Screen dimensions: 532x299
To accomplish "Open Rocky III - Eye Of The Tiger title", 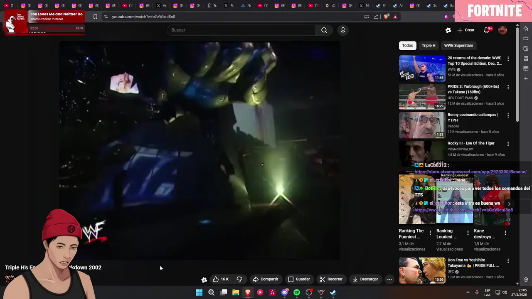I will pos(471,143).
